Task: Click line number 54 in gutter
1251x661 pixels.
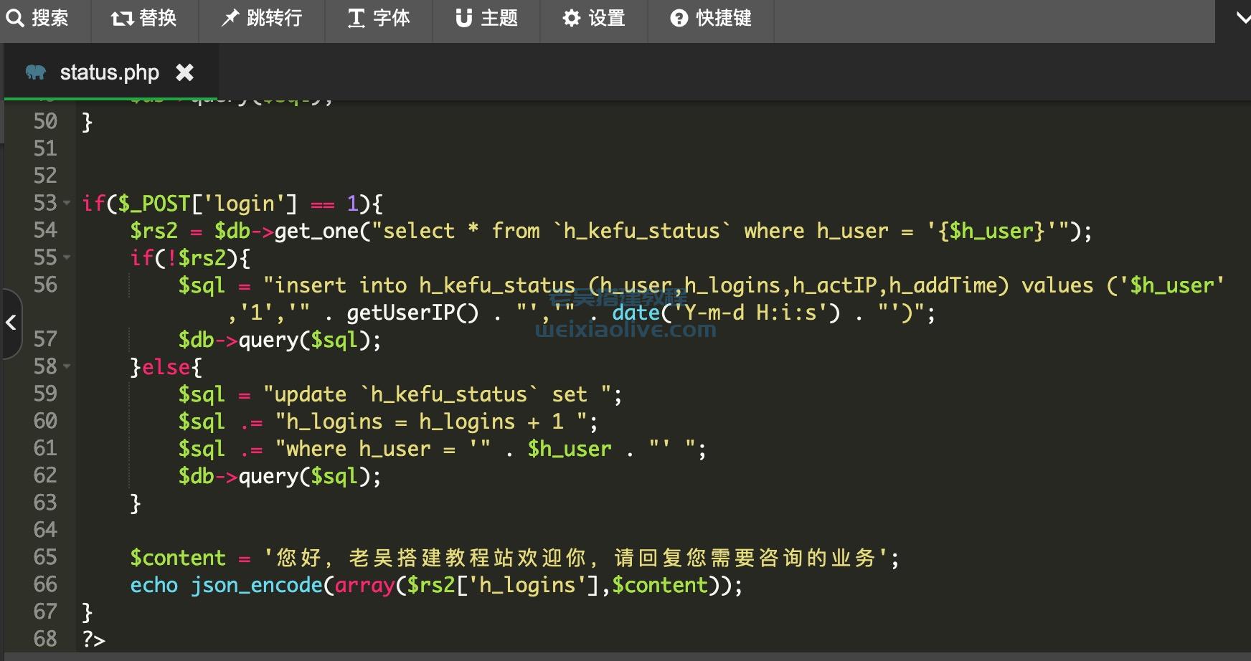Action: click(x=45, y=230)
